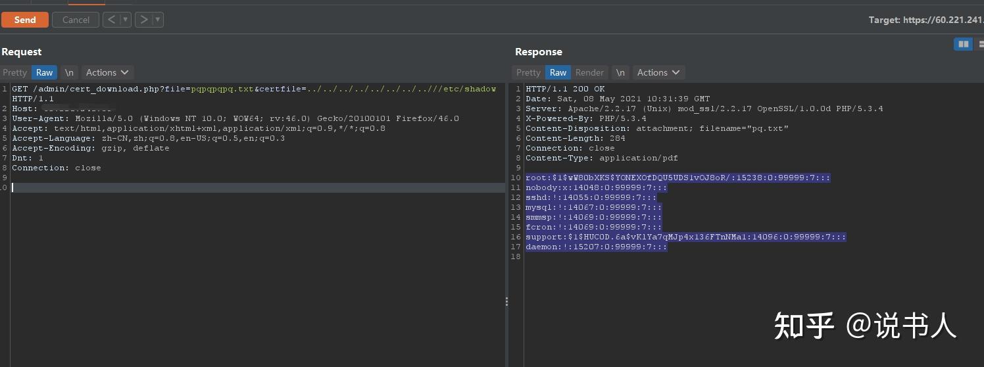
Task: Click the sshd shadow entry line
Action: click(591, 197)
